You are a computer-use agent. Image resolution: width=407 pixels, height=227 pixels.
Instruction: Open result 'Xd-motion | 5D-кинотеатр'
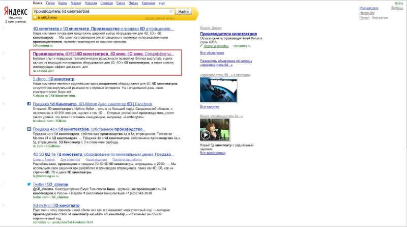click(56, 206)
